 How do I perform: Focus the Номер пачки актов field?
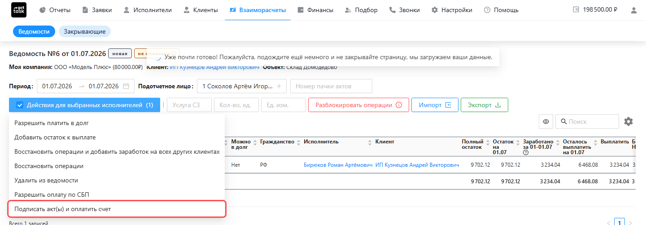coord(331,86)
